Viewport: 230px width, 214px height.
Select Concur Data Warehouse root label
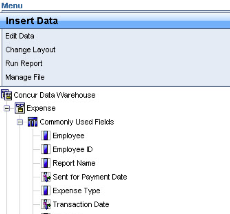pos(55,95)
